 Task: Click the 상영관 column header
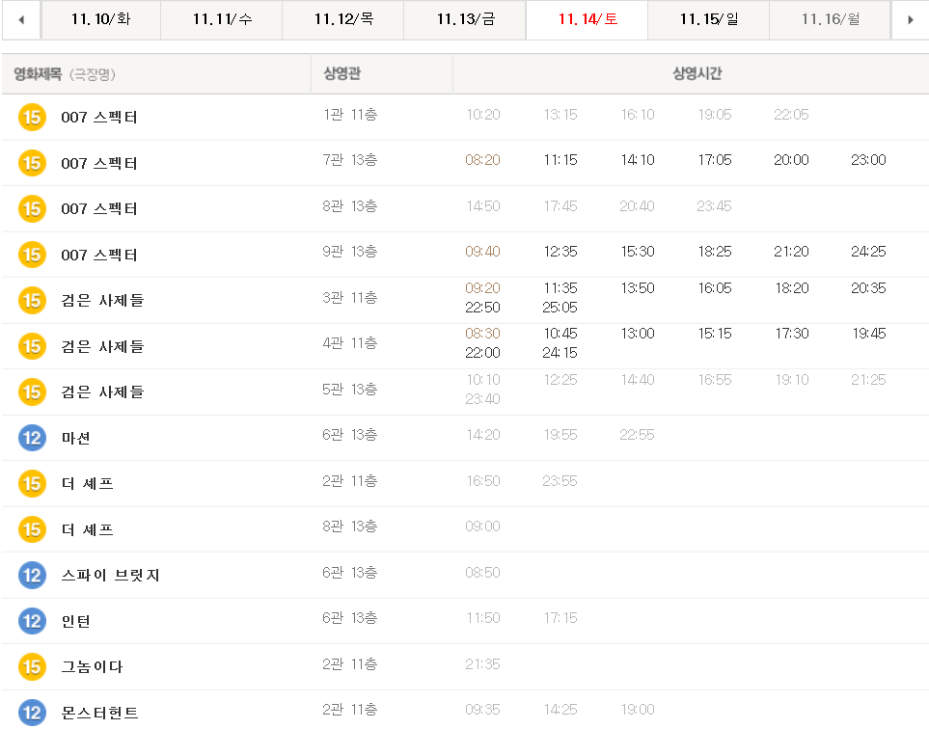[x=342, y=73]
